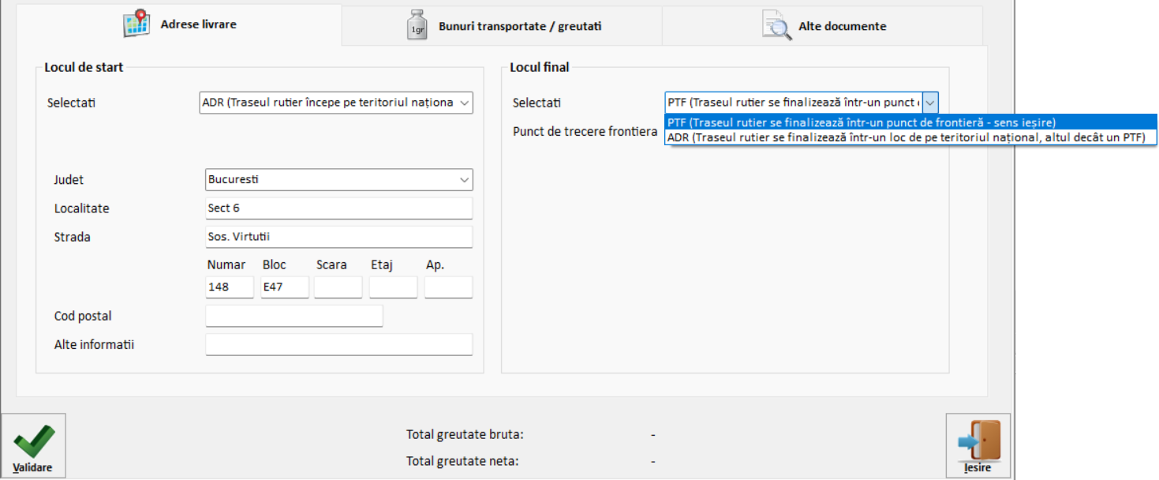Viewport: 1159px width, 480px height.
Task: Click Numar field containing 148
Action: (230, 287)
